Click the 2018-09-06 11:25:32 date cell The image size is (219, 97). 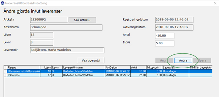click(118, 75)
